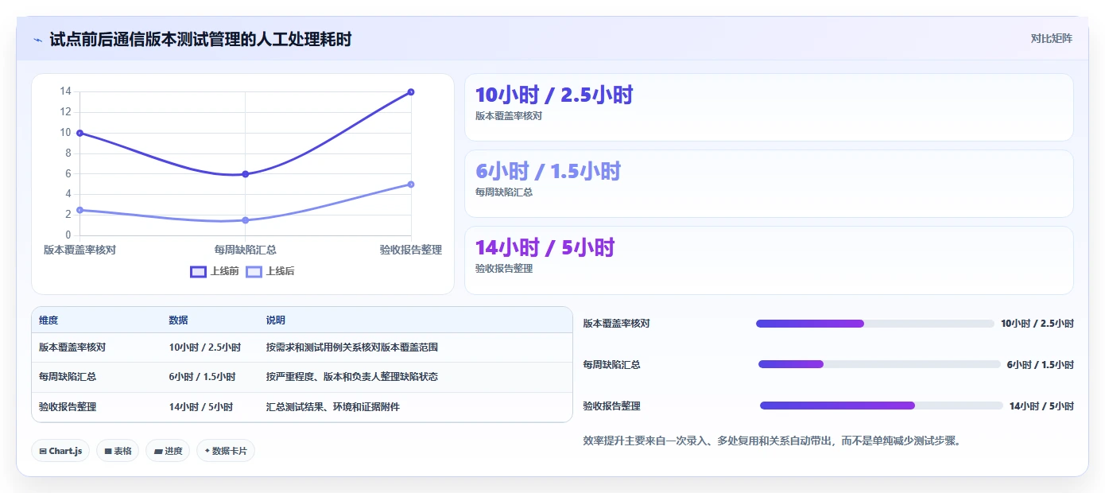This screenshot has width=1105, height=493.
Task: Click table cell 6小时 / 1.5小时
Action: pos(202,377)
